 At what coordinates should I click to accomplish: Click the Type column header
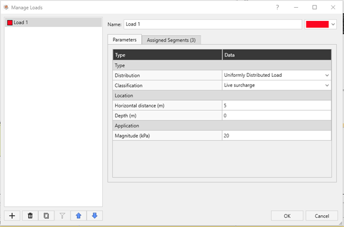point(167,55)
